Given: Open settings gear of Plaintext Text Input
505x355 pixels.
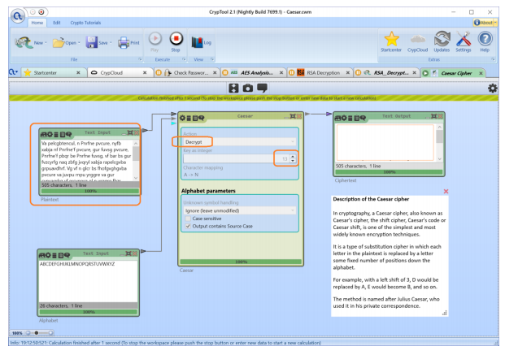Looking at the screenshot, I should pos(50,134).
